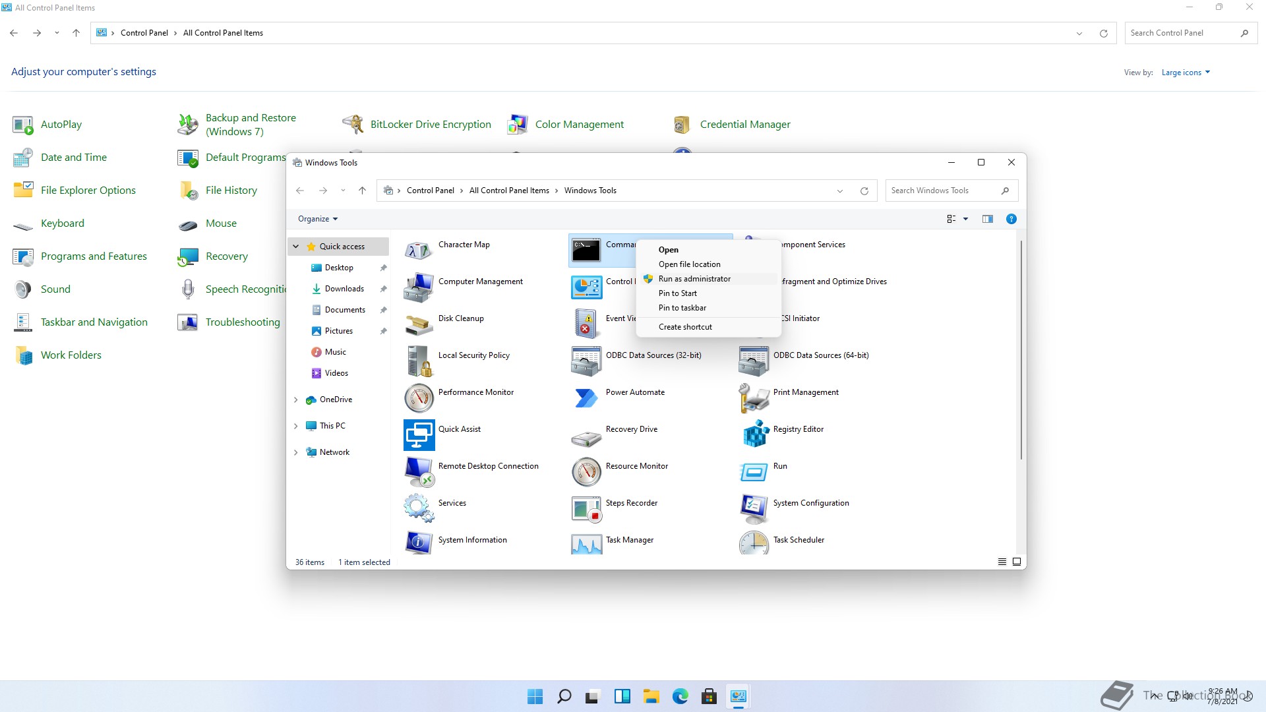Open the Performance Monitor icon
This screenshot has height=712, width=1266.
419,398
